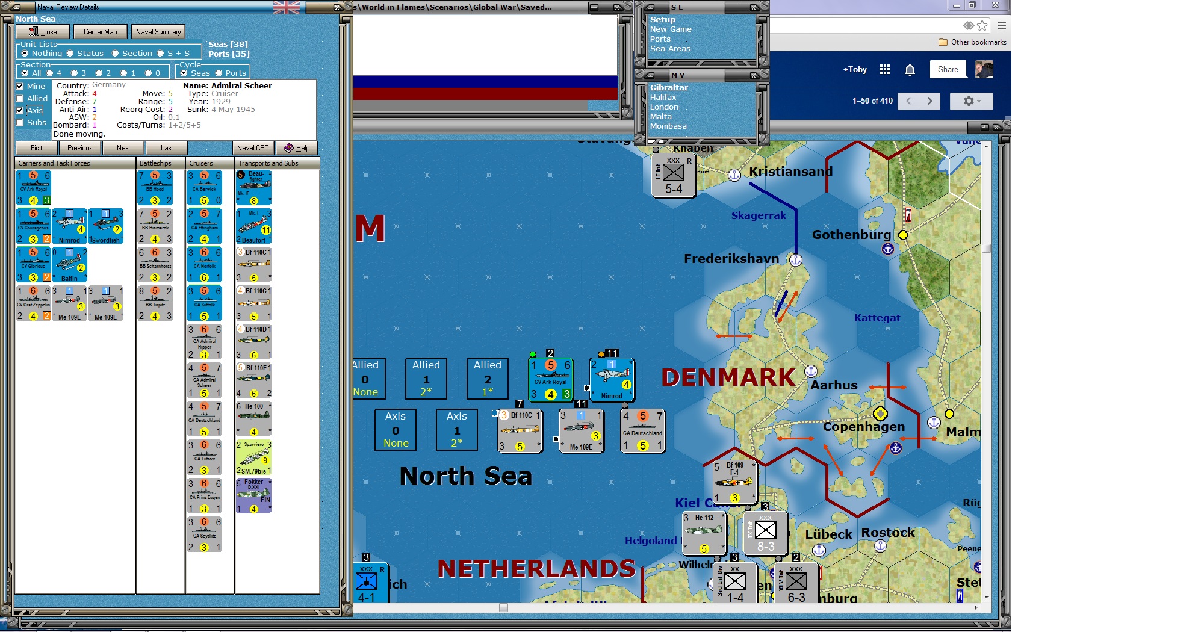This screenshot has height=632, width=1204.
Task: Click the Battleships column header
Action: coord(161,163)
